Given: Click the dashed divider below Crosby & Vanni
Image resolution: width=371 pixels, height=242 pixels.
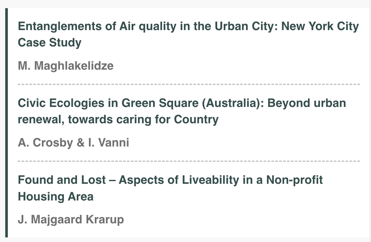Looking at the screenshot, I should (x=189, y=161).
